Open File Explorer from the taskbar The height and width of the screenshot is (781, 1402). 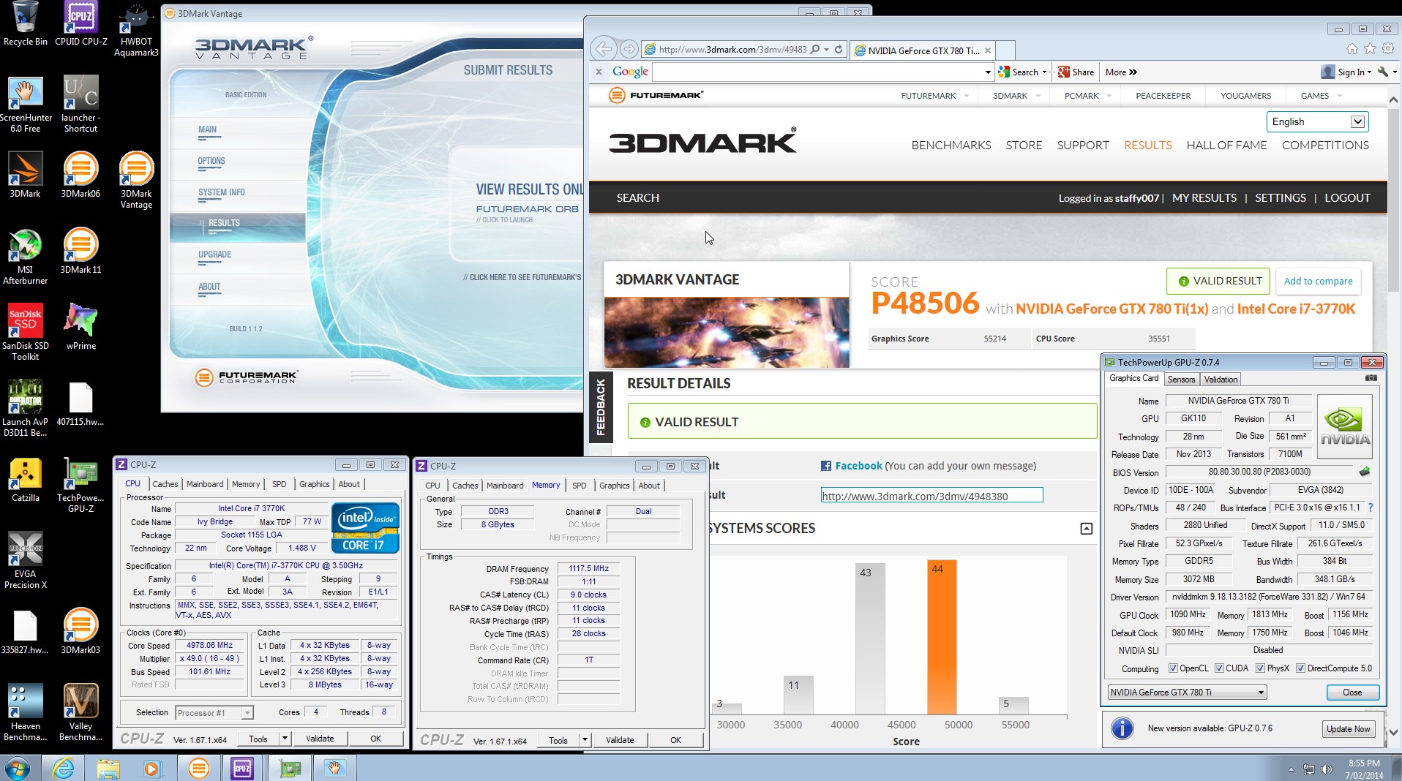pos(108,768)
